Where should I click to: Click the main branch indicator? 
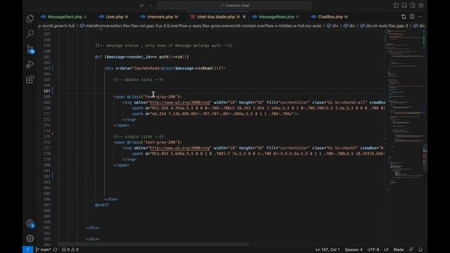44,249
